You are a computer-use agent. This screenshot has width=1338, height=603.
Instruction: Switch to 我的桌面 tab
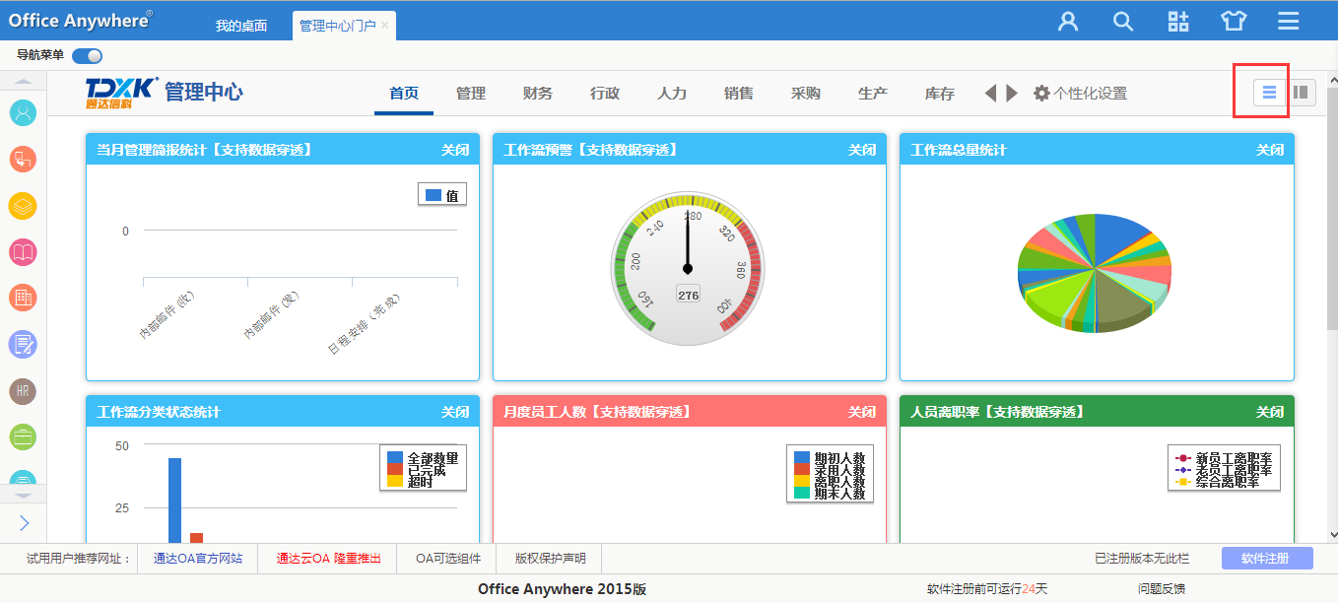[241, 26]
